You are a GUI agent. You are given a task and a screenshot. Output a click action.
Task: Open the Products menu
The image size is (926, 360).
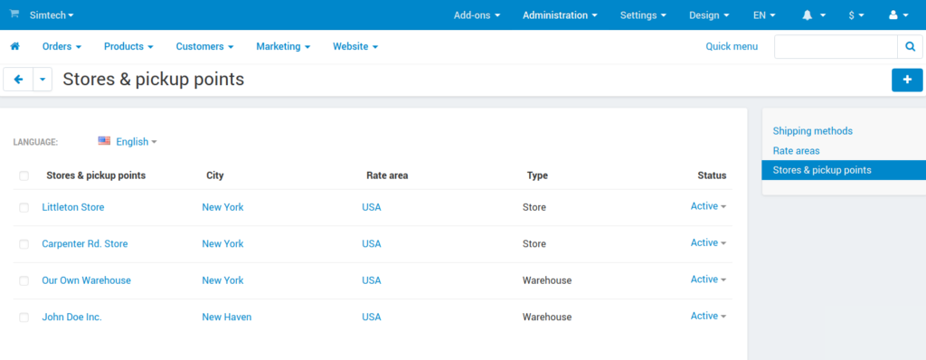pyautogui.click(x=128, y=46)
